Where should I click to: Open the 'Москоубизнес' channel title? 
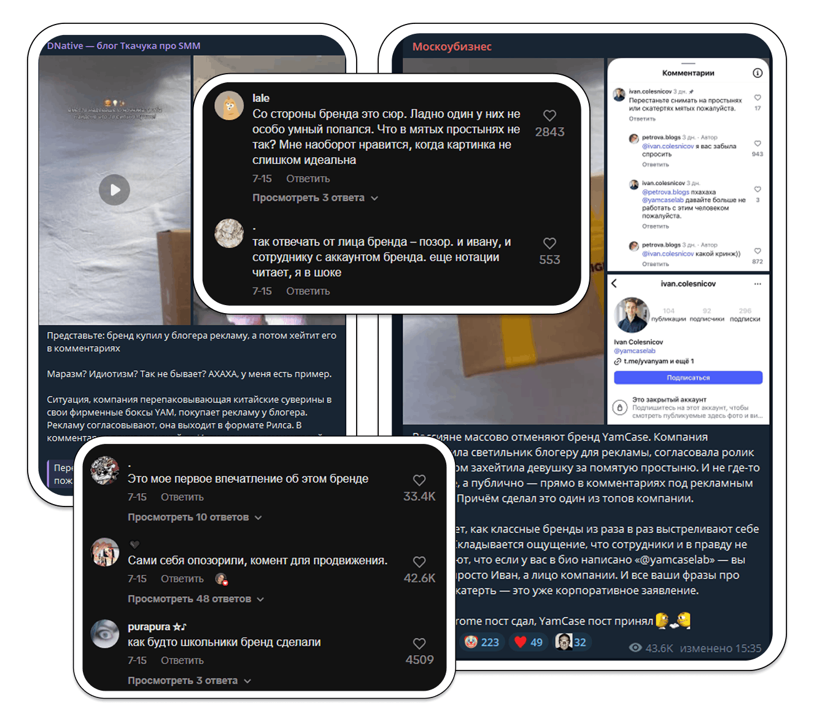[x=452, y=47]
